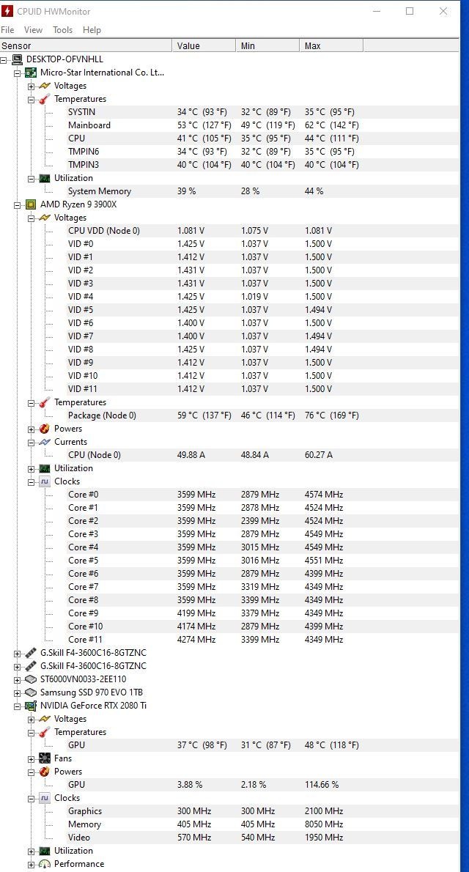Expand the Samsung SSD 970 EVO node
The width and height of the screenshot is (469, 872).
coord(18,693)
